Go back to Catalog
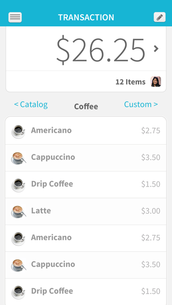172x305 pixels. tap(31, 104)
